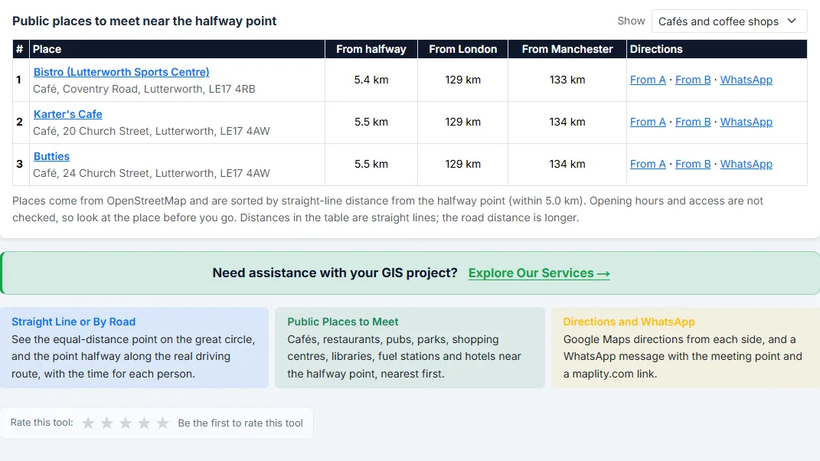Click the Place column header
Viewport: 820px width, 461px height.
point(178,49)
